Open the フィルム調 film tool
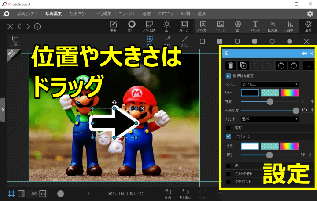The width and height of the screenshot is (317, 201). point(149,26)
